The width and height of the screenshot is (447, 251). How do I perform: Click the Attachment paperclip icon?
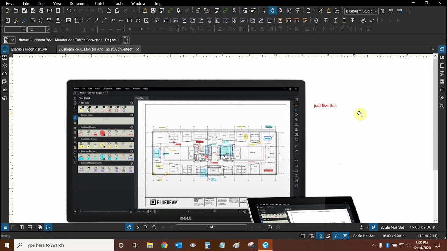click(x=178, y=11)
